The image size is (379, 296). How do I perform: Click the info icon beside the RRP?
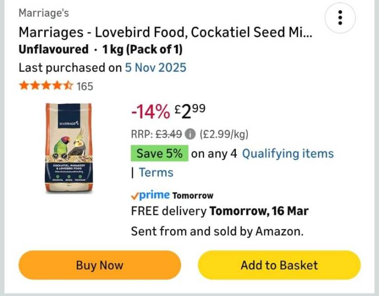(191, 134)
